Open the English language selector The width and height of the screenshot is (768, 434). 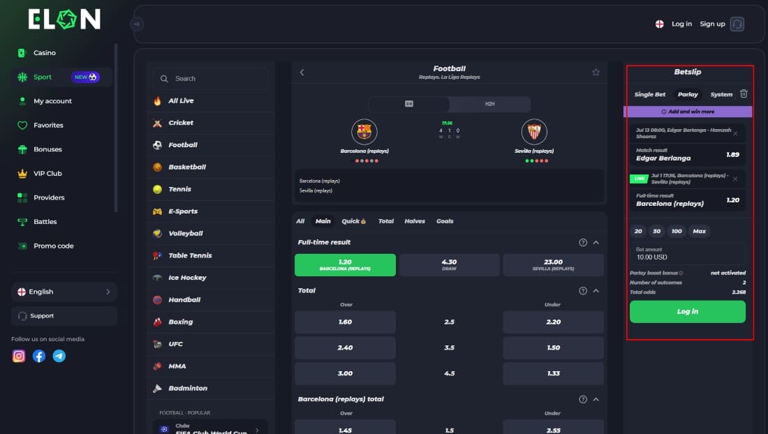coord(64,292)
